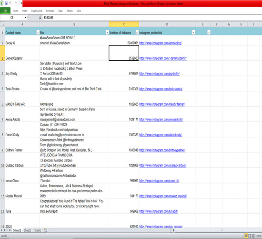Click previous sheet navigation arrow
This screenshot has height=239, width=262.
4,230
